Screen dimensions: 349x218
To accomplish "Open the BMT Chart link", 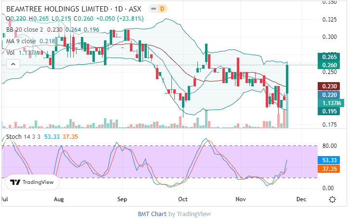I will [152, 214].
